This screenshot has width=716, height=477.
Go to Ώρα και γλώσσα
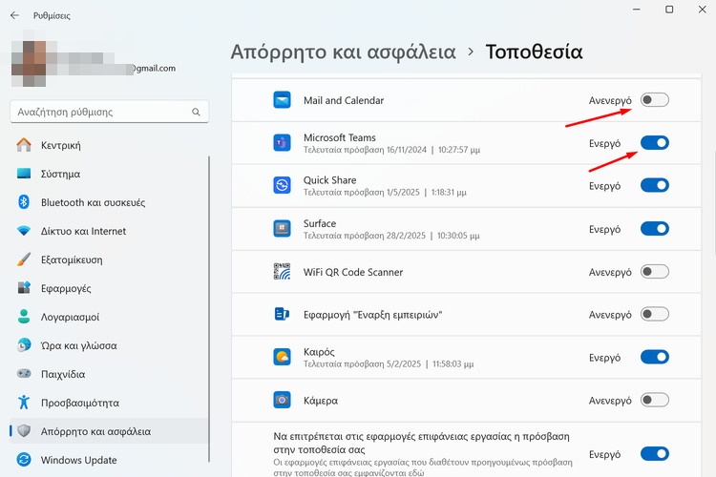(x=109, y=345)
